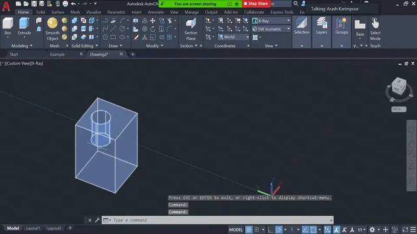The width and height of the screenshot is (417, 234).
Task: Toggle the drawing grid display
Action: 249,229
